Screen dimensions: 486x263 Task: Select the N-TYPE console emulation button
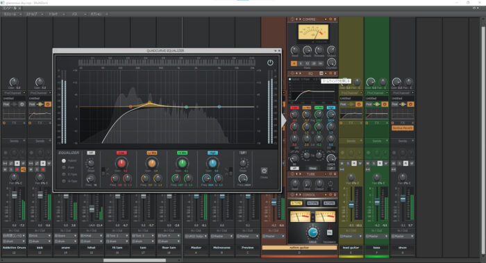point(312,203)
